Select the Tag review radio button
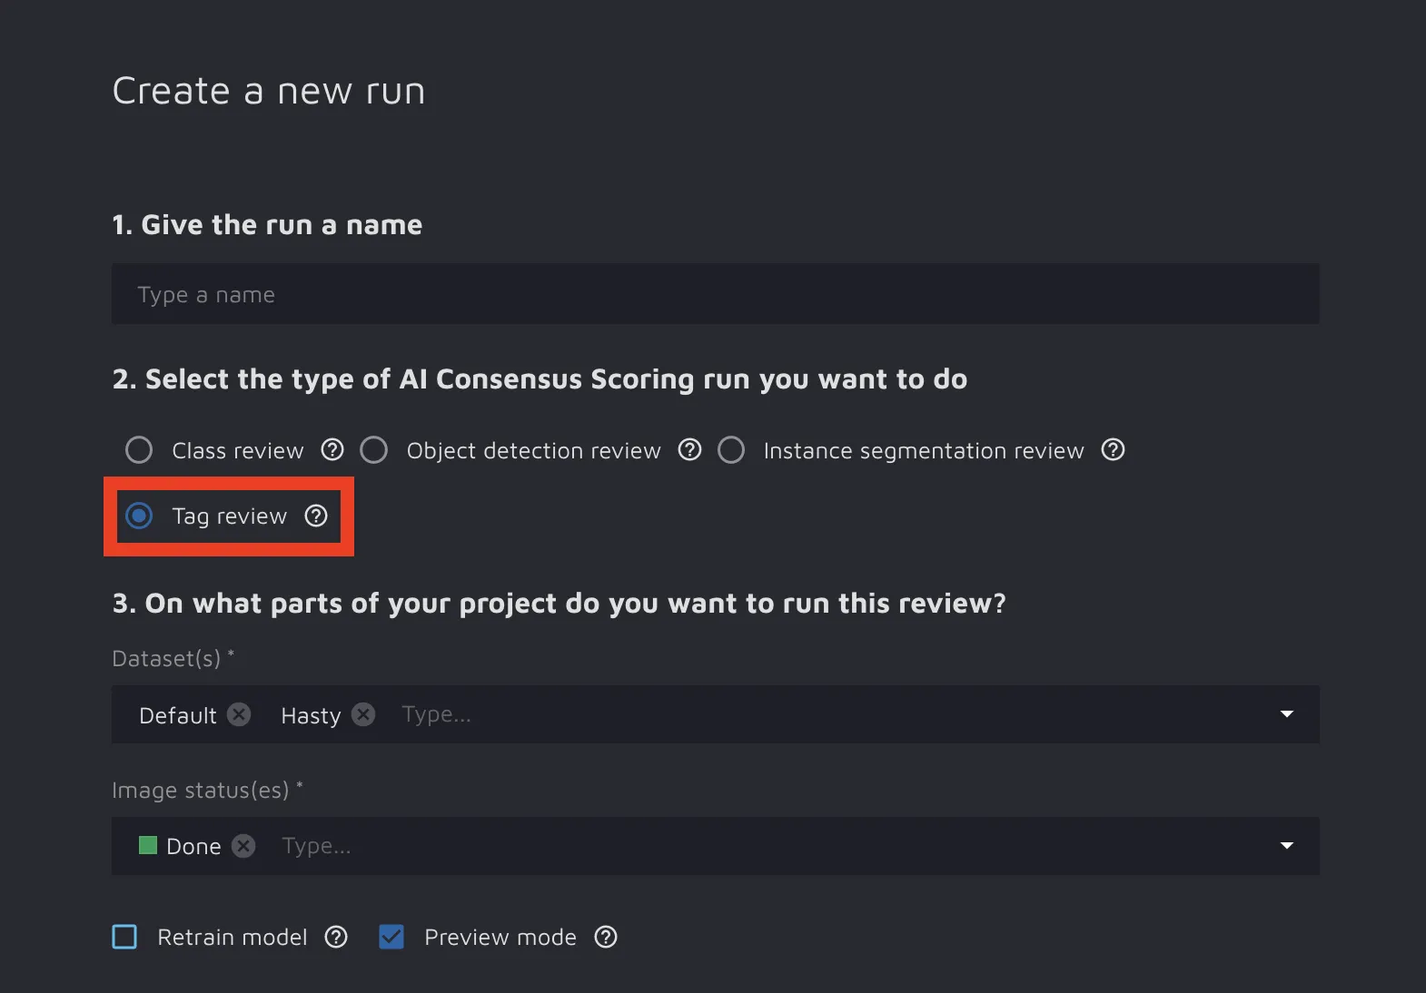Viewport: 1426px width, 993px height. point(139,516)
